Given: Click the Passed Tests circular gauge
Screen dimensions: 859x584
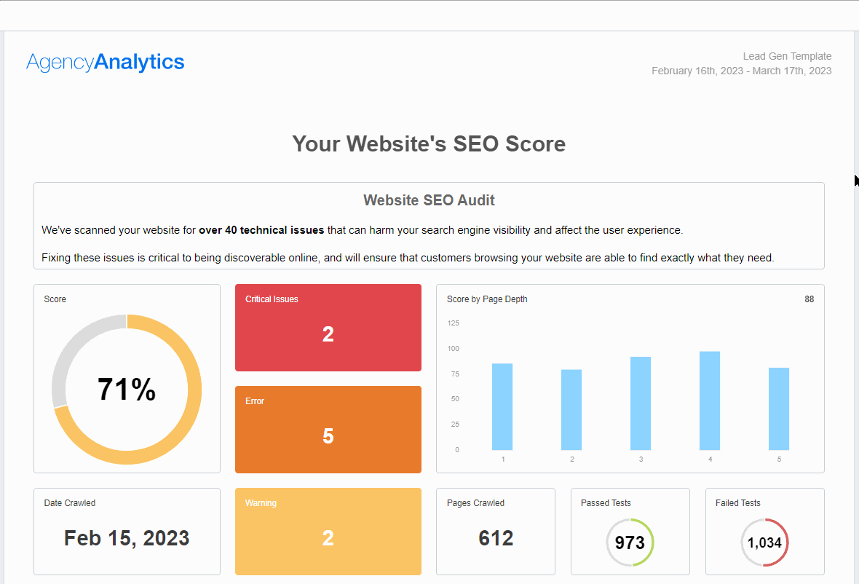Looking at the screenshot, I should 630,542.
